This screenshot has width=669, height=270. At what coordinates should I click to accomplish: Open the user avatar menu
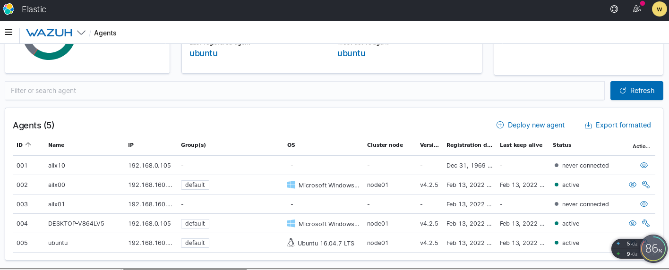coord(659,9)
